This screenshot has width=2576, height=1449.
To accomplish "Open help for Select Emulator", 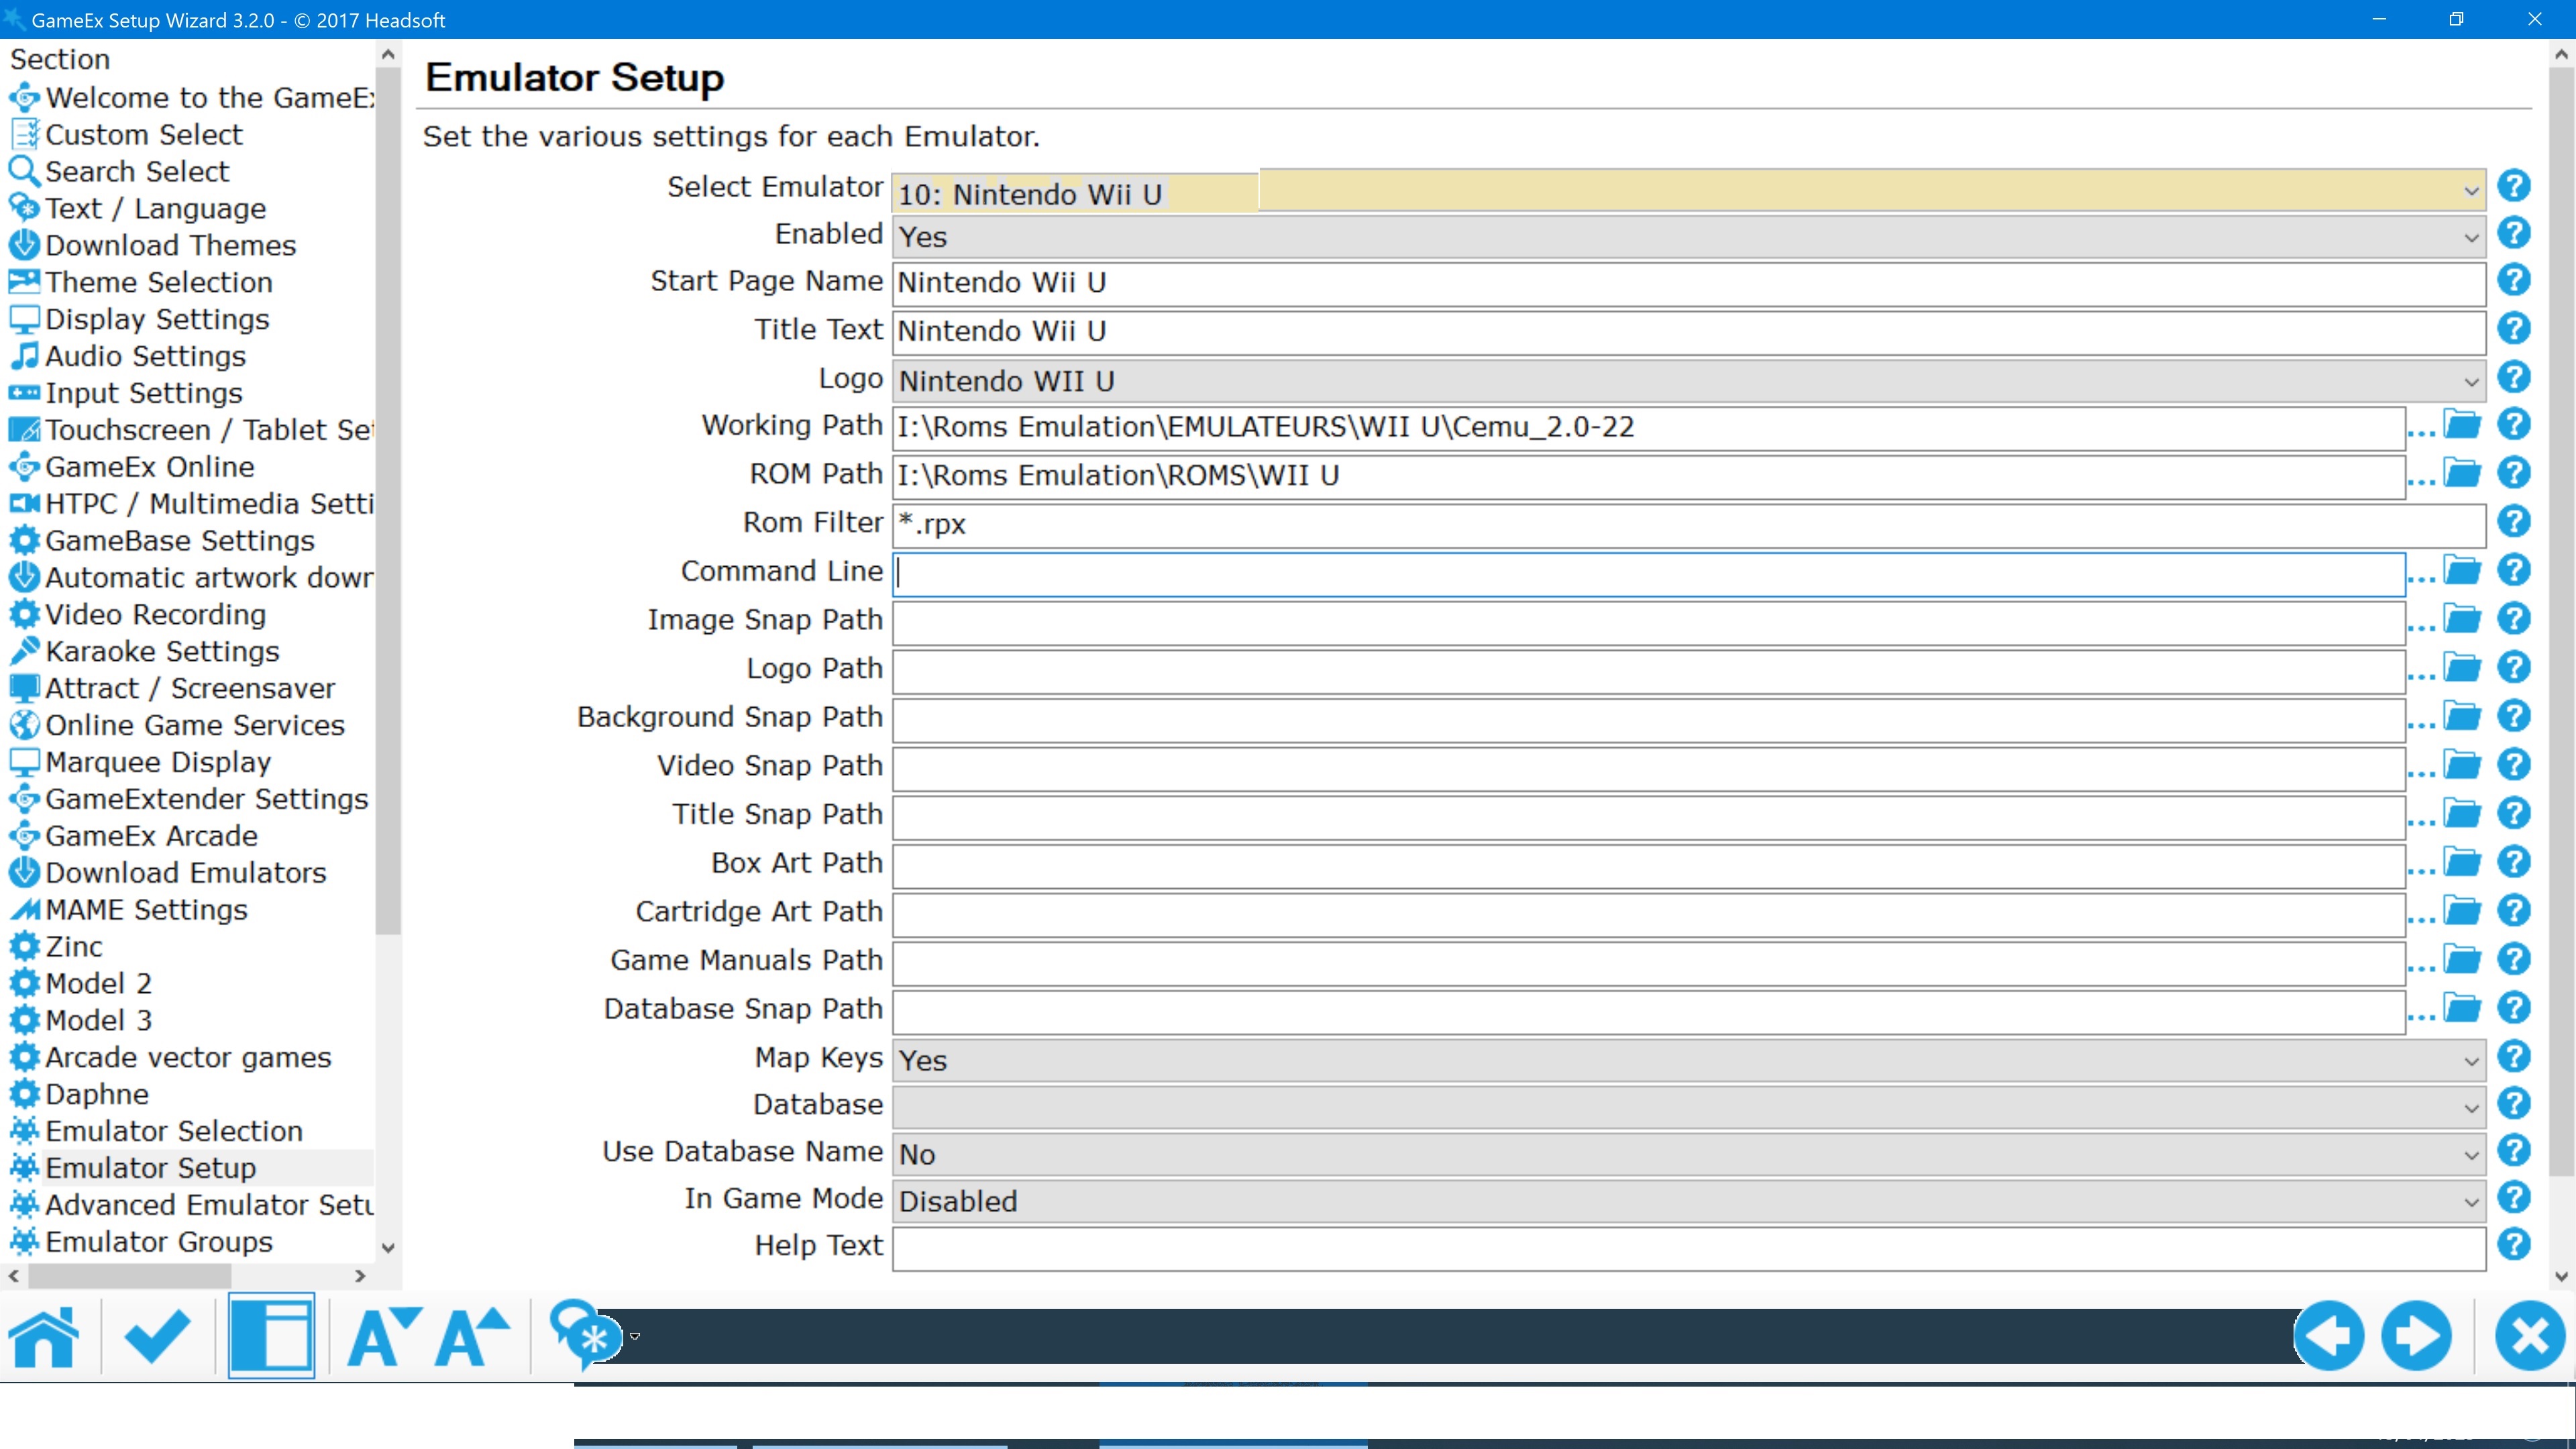I will pyautogui.click(x=2514, y=186).
